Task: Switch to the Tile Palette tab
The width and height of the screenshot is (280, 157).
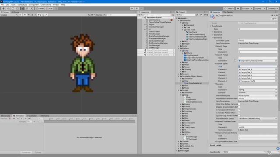Action: 228,12
